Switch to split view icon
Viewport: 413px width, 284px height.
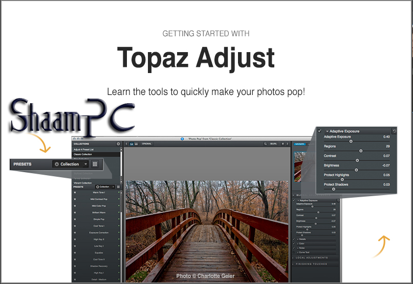click(x=136, y=144)
